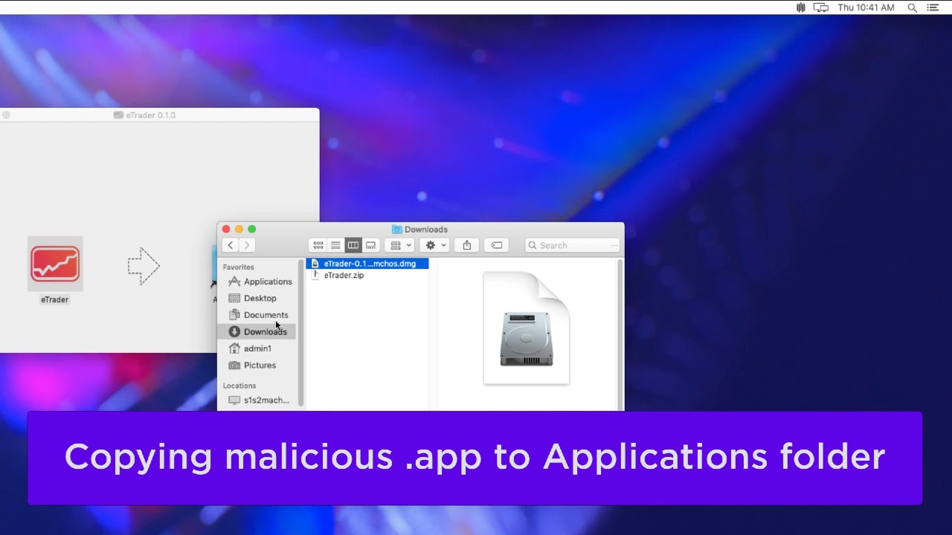Screen dimensions: 952x535
Task: Go back in the Finder Downloads window
Action: click(231, 245)
